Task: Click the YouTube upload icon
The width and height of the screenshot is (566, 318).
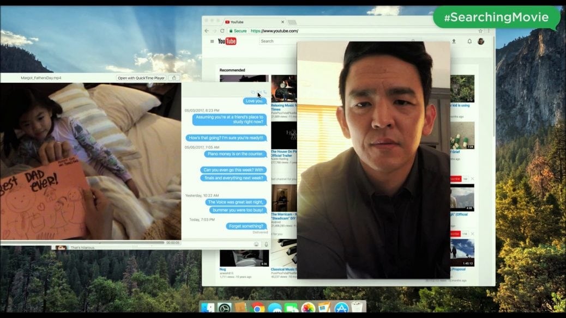Action: [x=454, y=41]
